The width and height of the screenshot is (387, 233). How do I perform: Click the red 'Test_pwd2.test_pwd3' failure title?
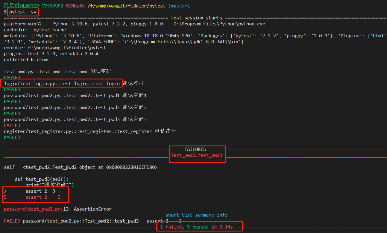[196, 155]
